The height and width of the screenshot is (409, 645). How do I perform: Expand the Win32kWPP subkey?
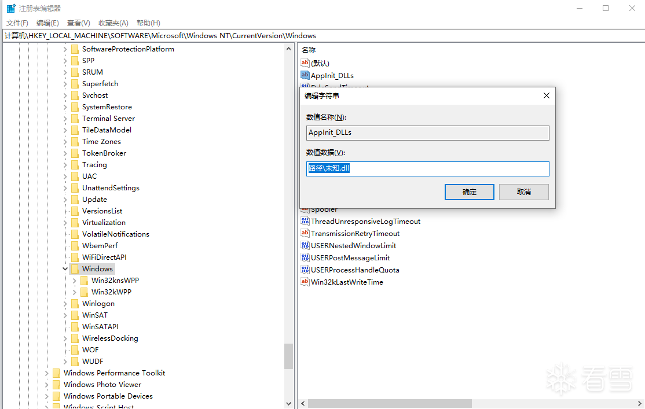pyautogui.click(x=75, y=292)
